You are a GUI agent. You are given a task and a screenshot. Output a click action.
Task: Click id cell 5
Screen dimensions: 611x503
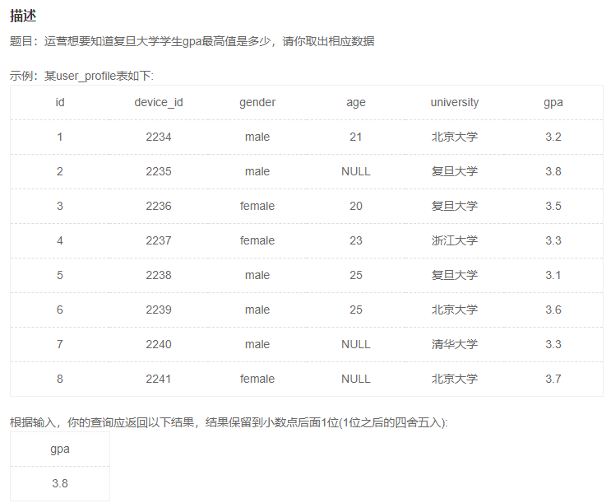coord(59,275)
